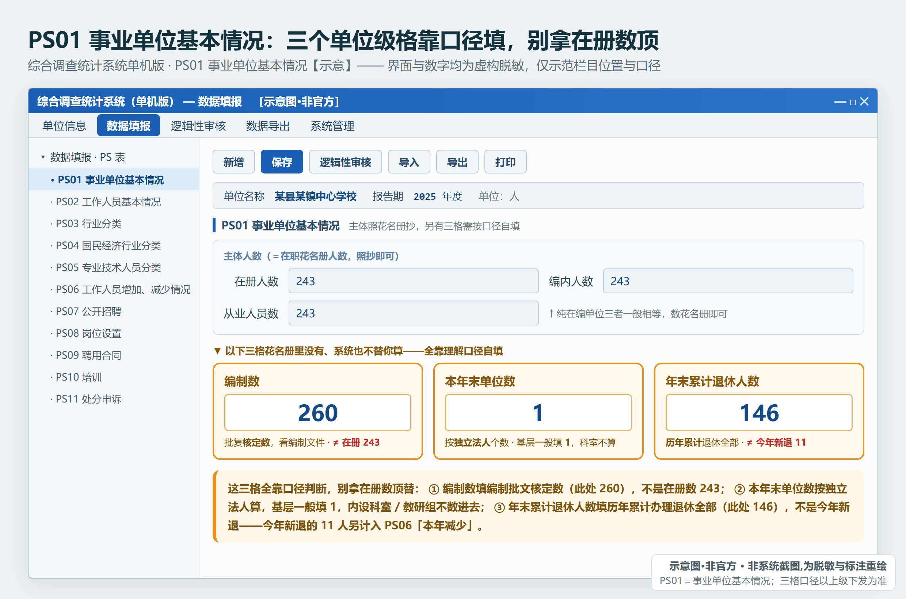906x599 pixels.
Task: Maximize the 综合调查统计系统 window
Action: tap(853, 102)
